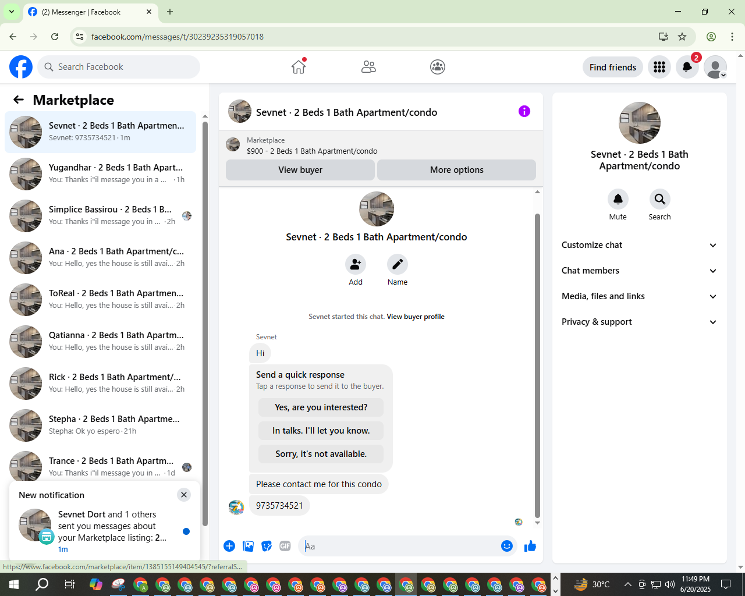Open the notifications bell with badge 2
Viewport: 745px width, 596px height.
pyautogui.click(x=687, y=67)
